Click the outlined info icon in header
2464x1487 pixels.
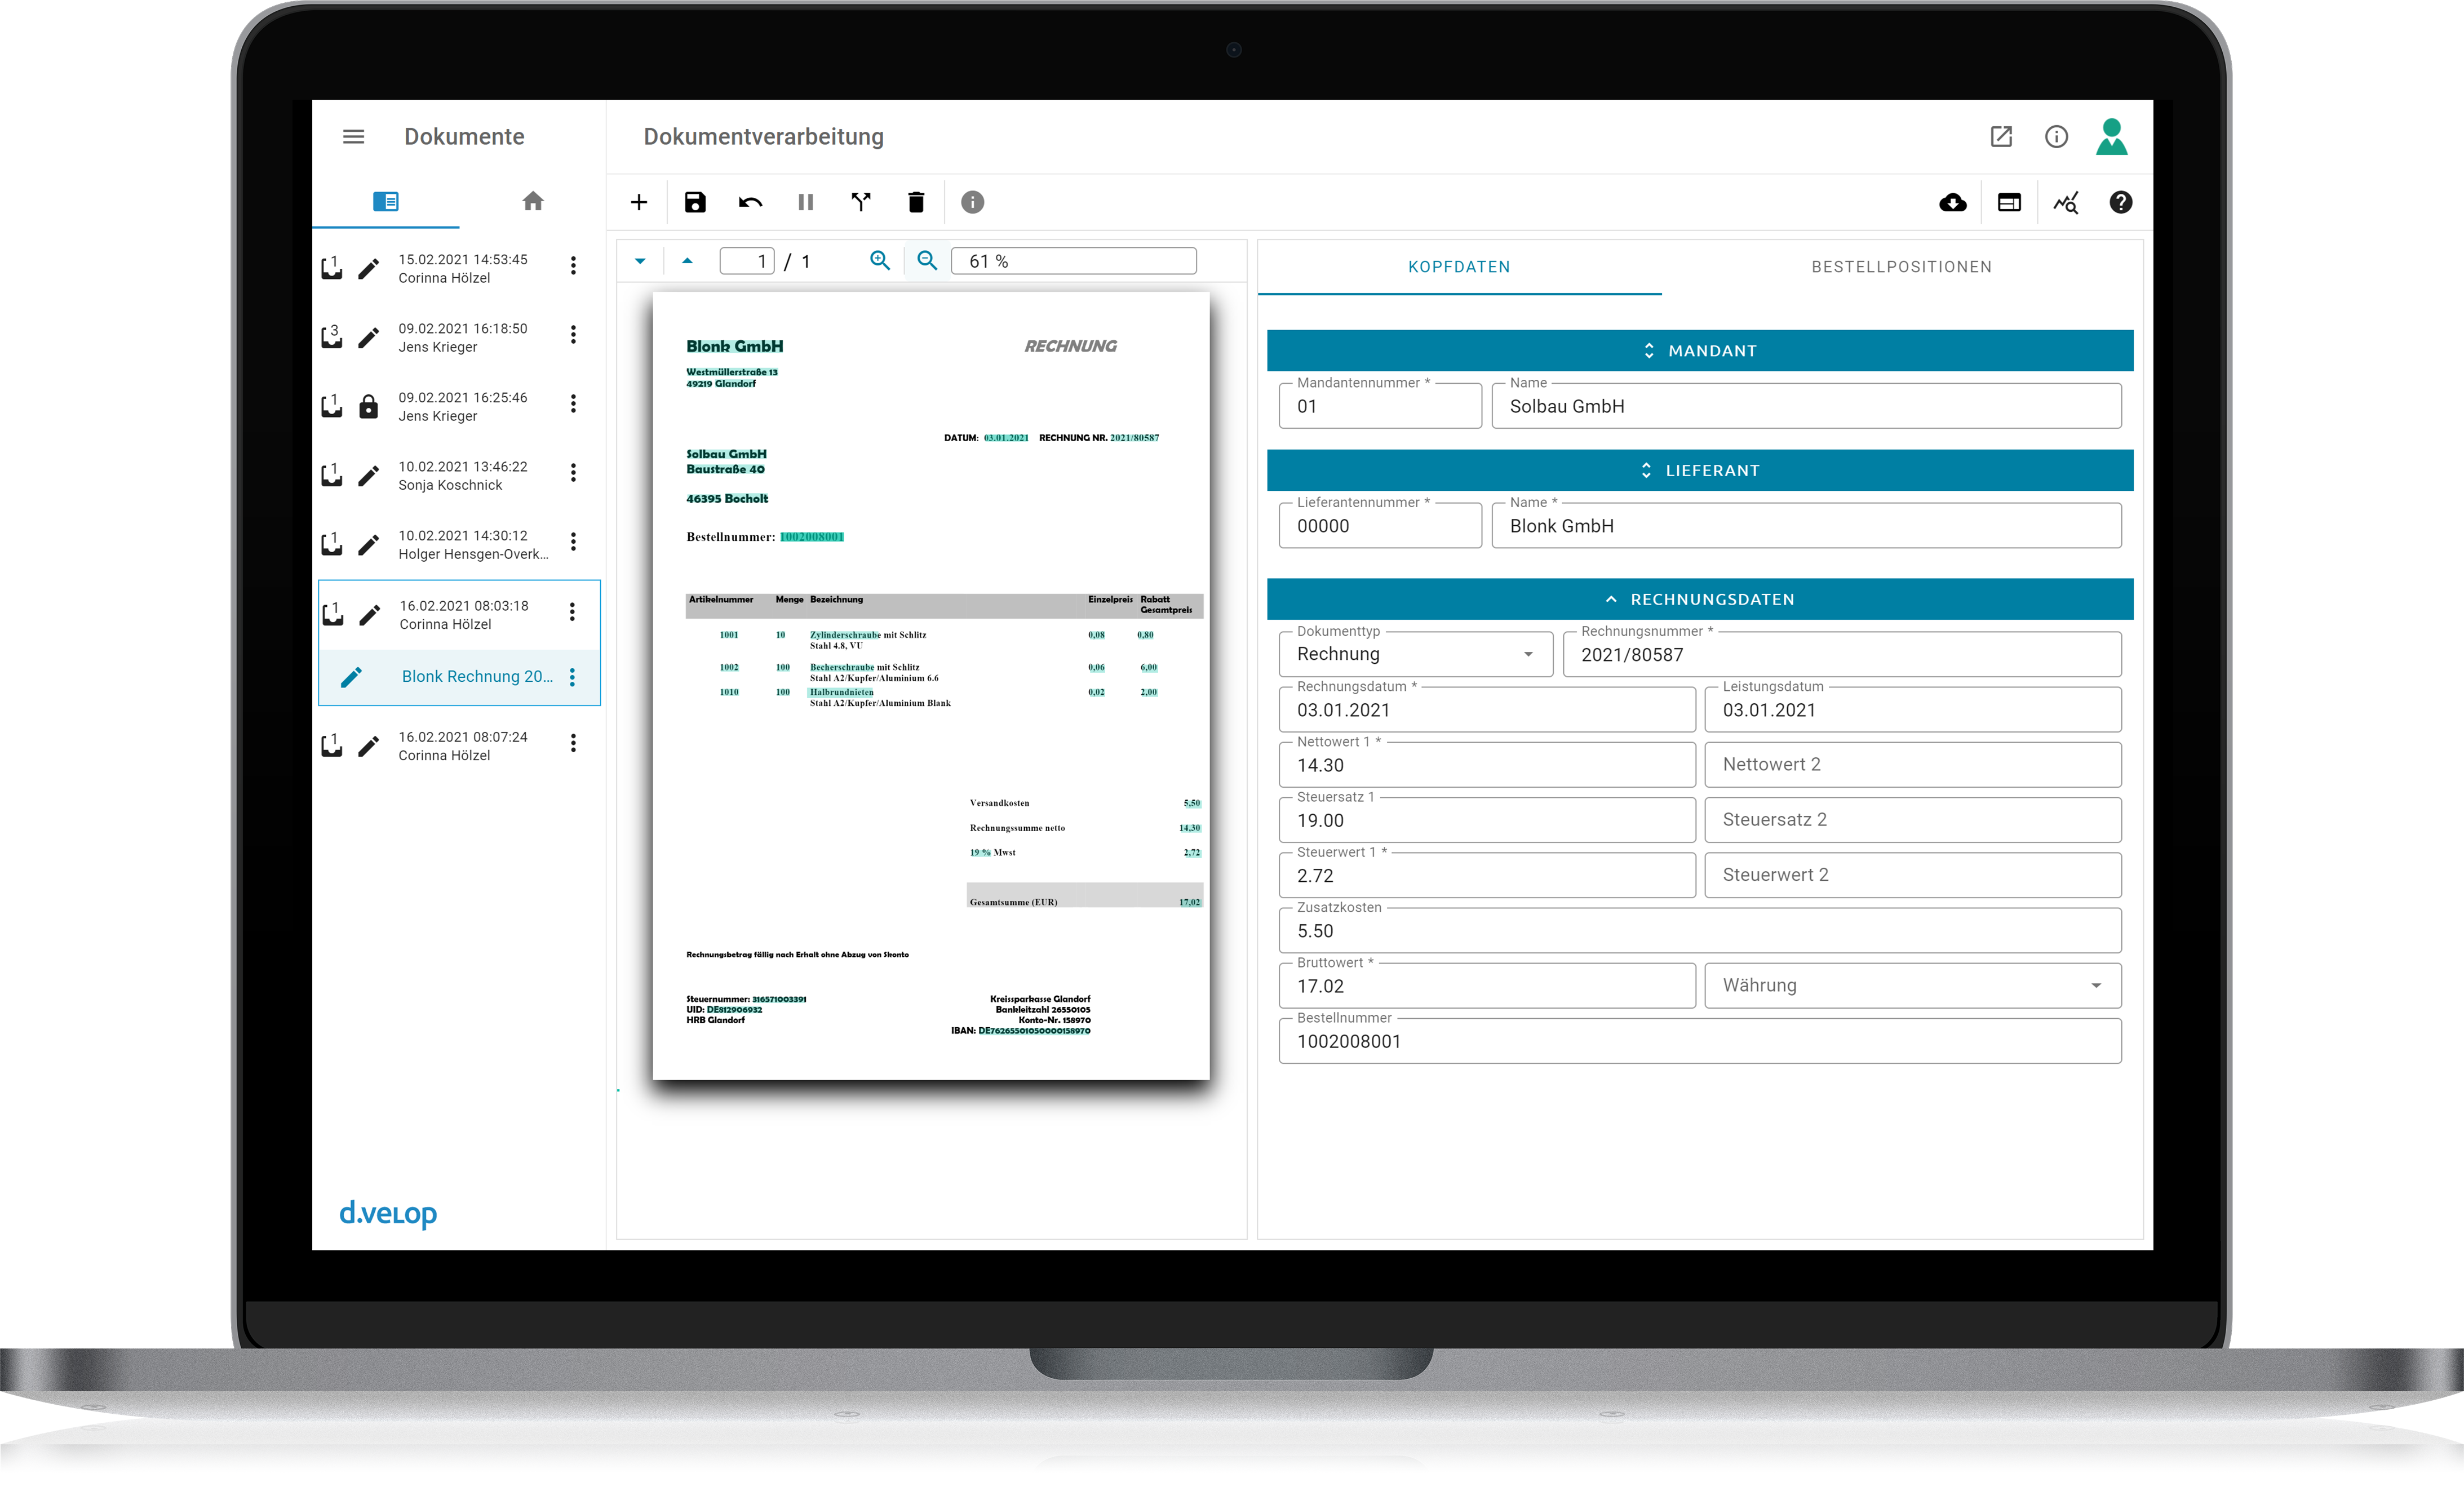[2056, 137]
